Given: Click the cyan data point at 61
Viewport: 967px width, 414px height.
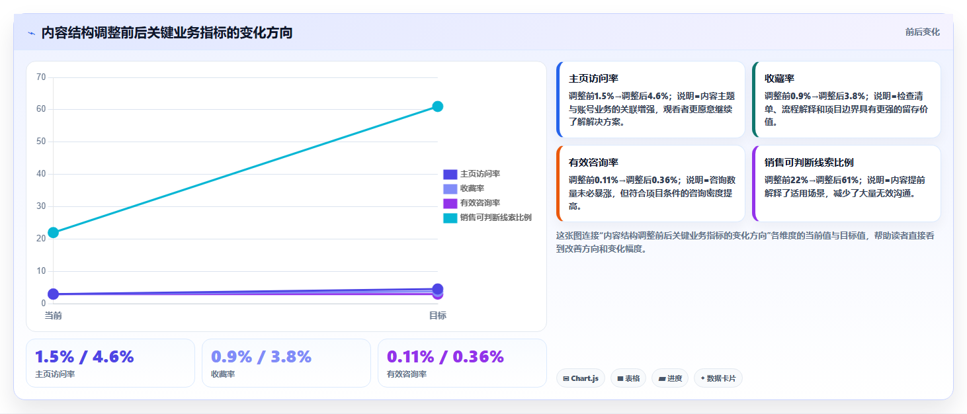Looking at the screenshot, I should click(x=437, y=106).
